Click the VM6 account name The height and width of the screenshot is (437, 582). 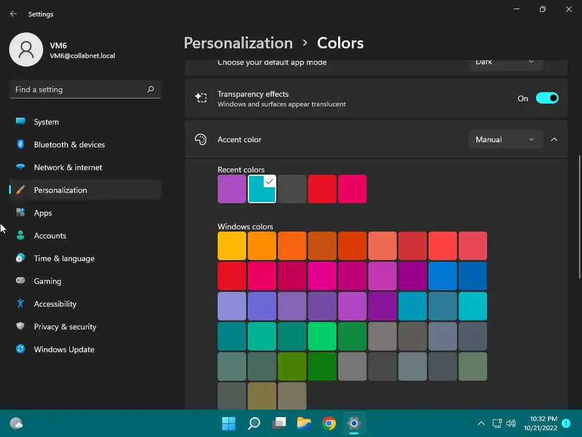click(59, 46)
